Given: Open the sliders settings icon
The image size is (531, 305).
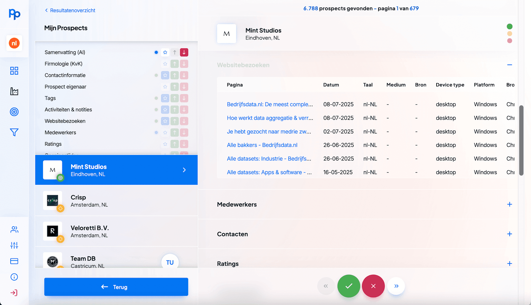Looking at the screenshot, I should [x=14, y=245].
